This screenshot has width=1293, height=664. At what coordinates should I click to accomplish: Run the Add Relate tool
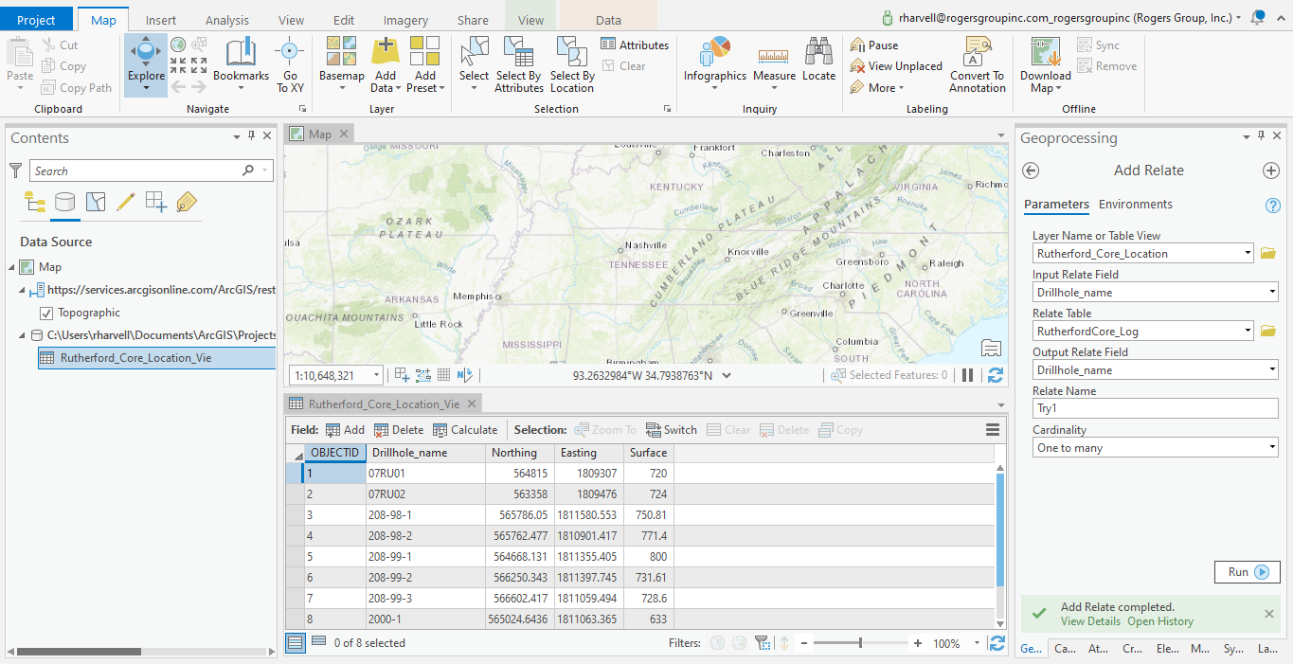(1247, 572)
